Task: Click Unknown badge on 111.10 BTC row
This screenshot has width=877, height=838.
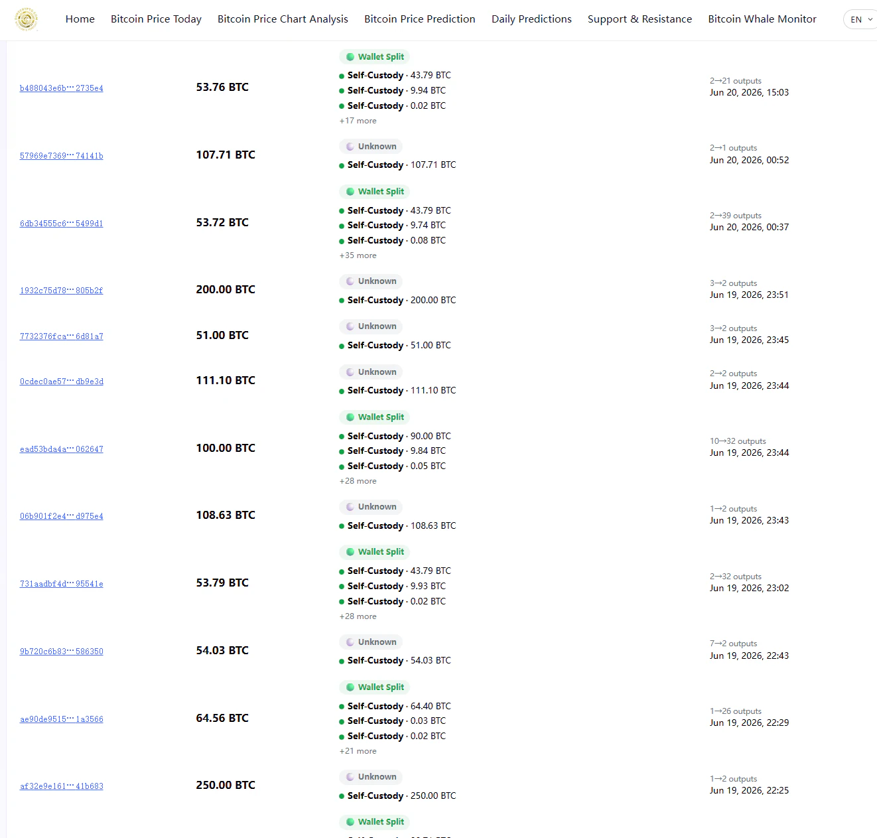Action: (x=371, y=372)
